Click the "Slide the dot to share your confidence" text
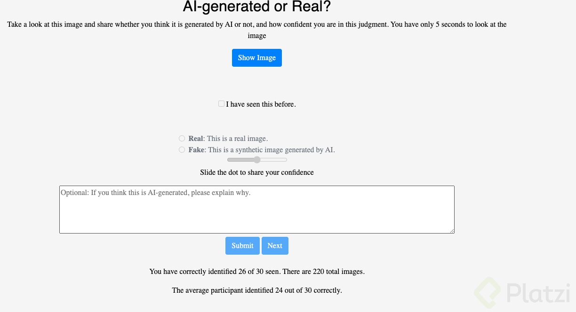The image size is (576, 312). 256,172
